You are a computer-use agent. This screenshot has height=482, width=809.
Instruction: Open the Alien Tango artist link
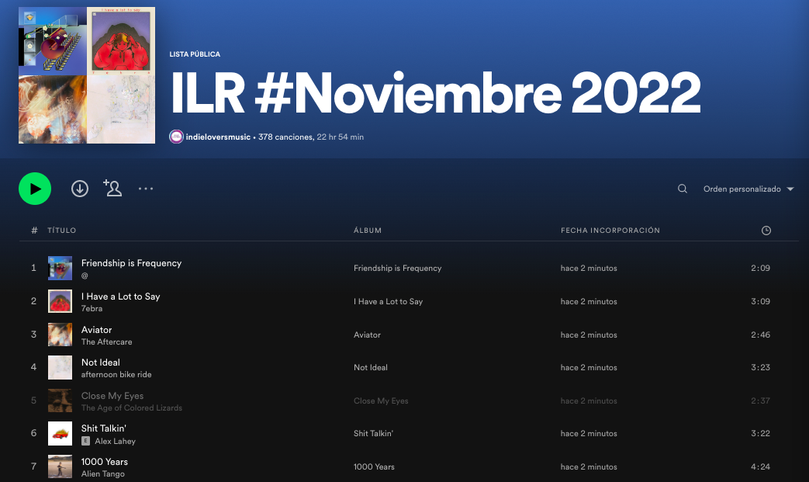pyautogui.click(x=102, y=473)
